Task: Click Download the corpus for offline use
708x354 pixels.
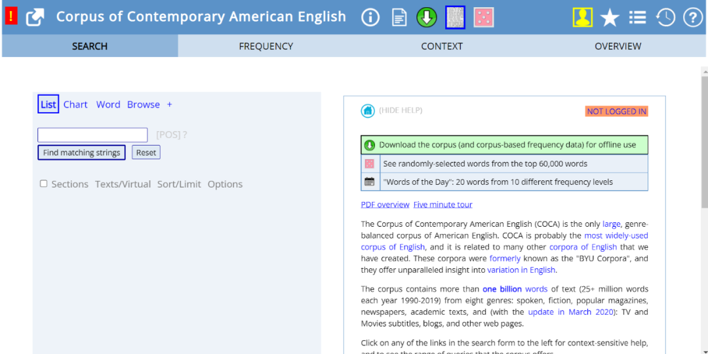Action: pyautogui.click(x=504, y=145)
